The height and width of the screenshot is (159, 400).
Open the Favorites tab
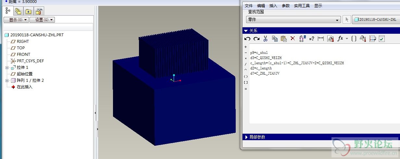tap(29, 12)
